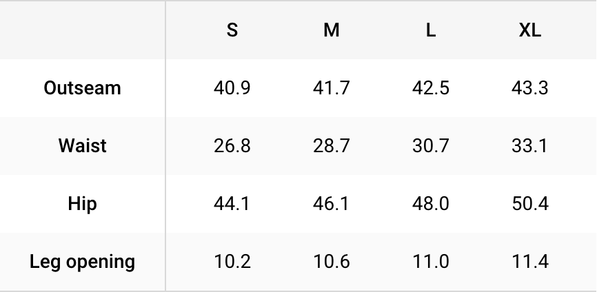
Task: Select the Leg opening row label
Action: 82,262
